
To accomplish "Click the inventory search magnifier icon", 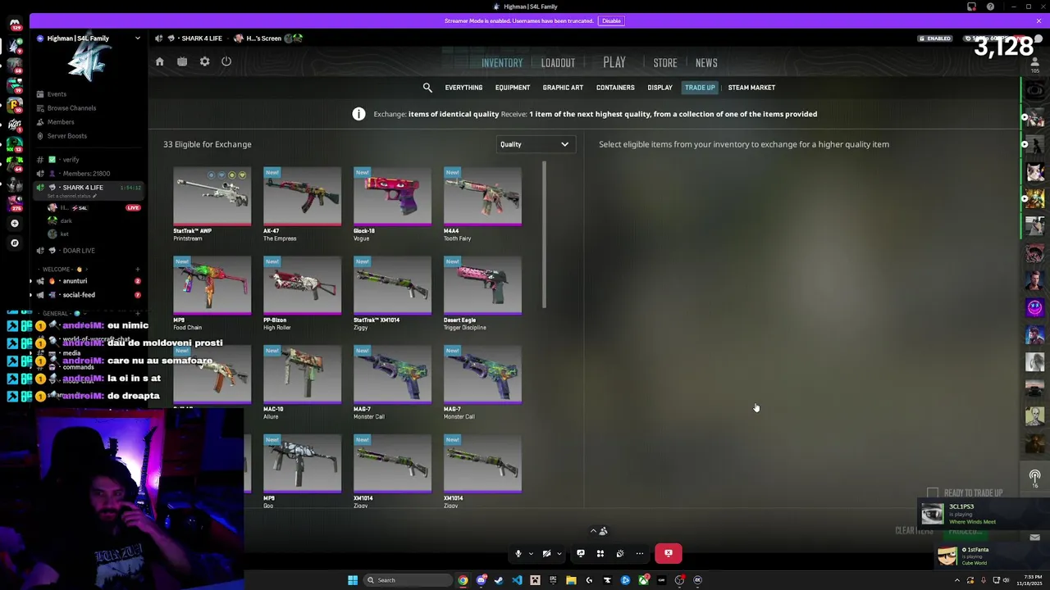I will click(427, 88).
